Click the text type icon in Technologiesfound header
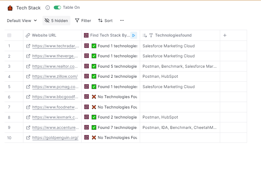 pos(151,35)
